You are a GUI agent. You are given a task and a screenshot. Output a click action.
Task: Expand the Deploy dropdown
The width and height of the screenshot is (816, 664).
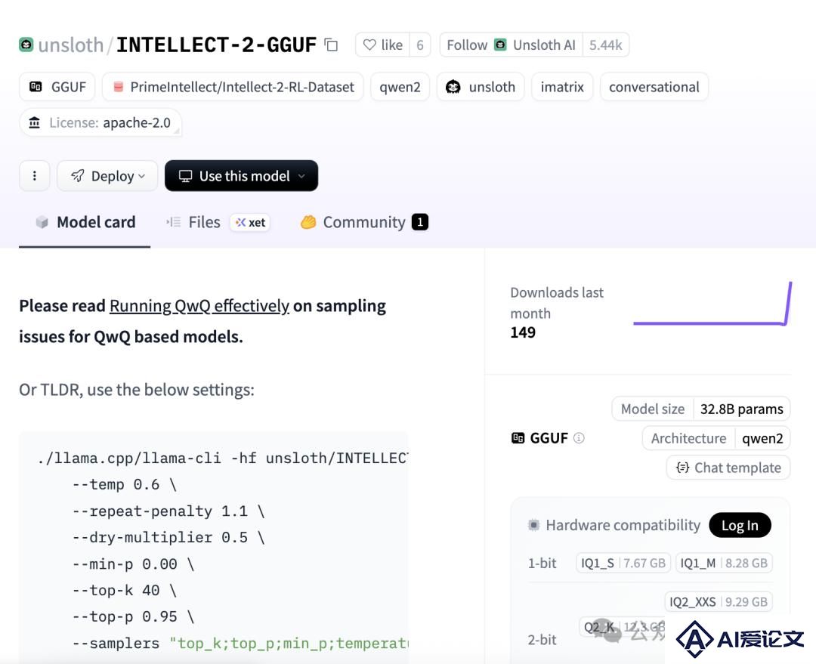[107, 176]
